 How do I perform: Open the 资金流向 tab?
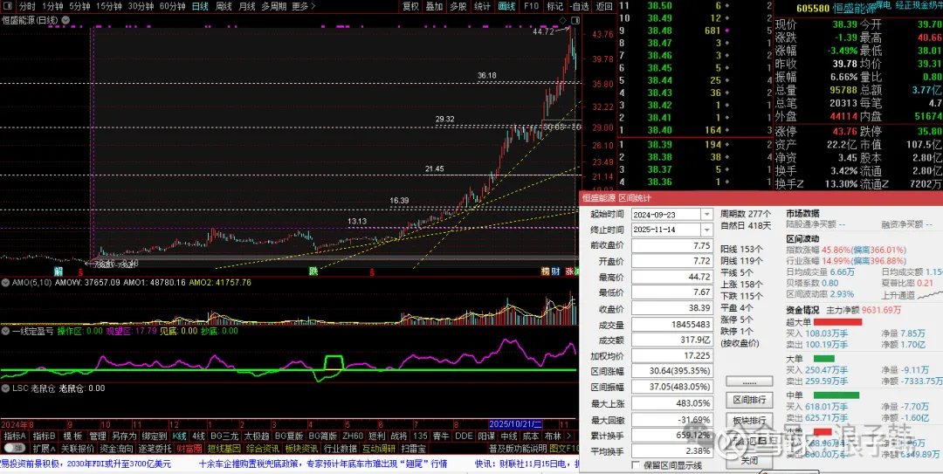coord(116,448)
